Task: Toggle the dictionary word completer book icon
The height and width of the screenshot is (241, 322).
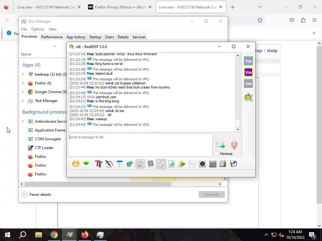Action: (x=151, y=164)
